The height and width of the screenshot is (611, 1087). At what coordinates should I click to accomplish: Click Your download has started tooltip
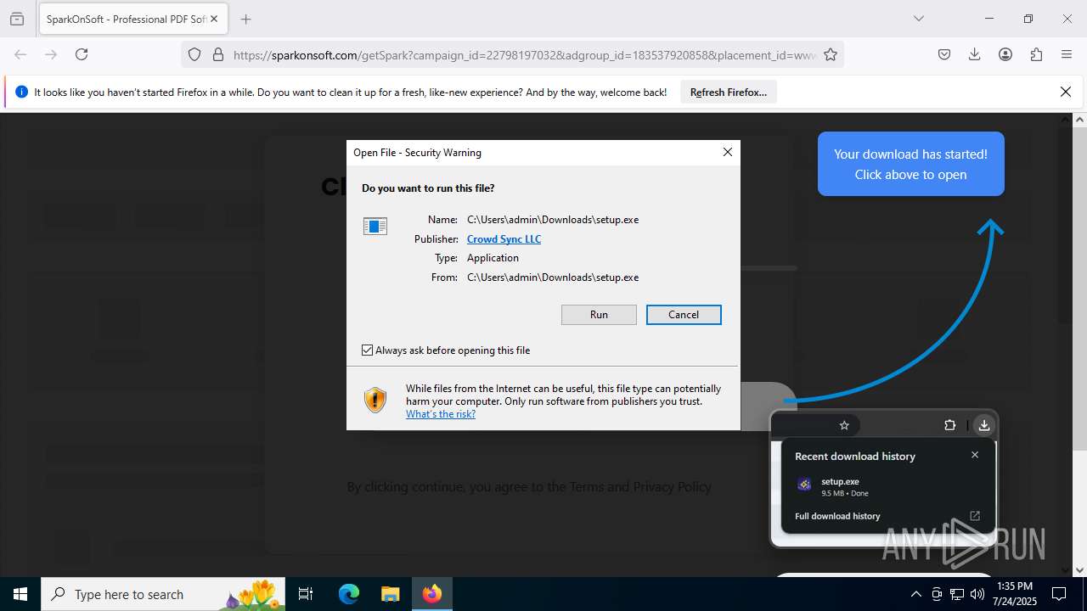pyautogui.click(x=910, y=164)
